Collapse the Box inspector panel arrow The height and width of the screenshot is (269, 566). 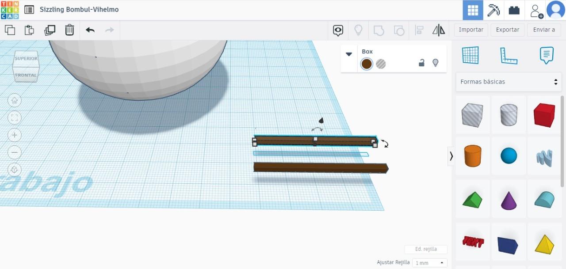pos(349,54)
